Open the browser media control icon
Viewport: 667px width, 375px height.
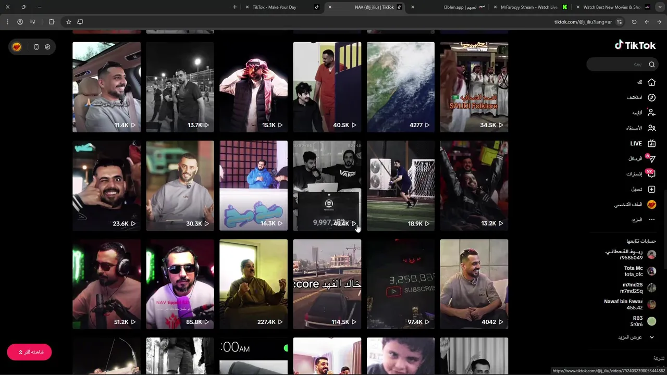pyautogui.click(x=33, y=22)
